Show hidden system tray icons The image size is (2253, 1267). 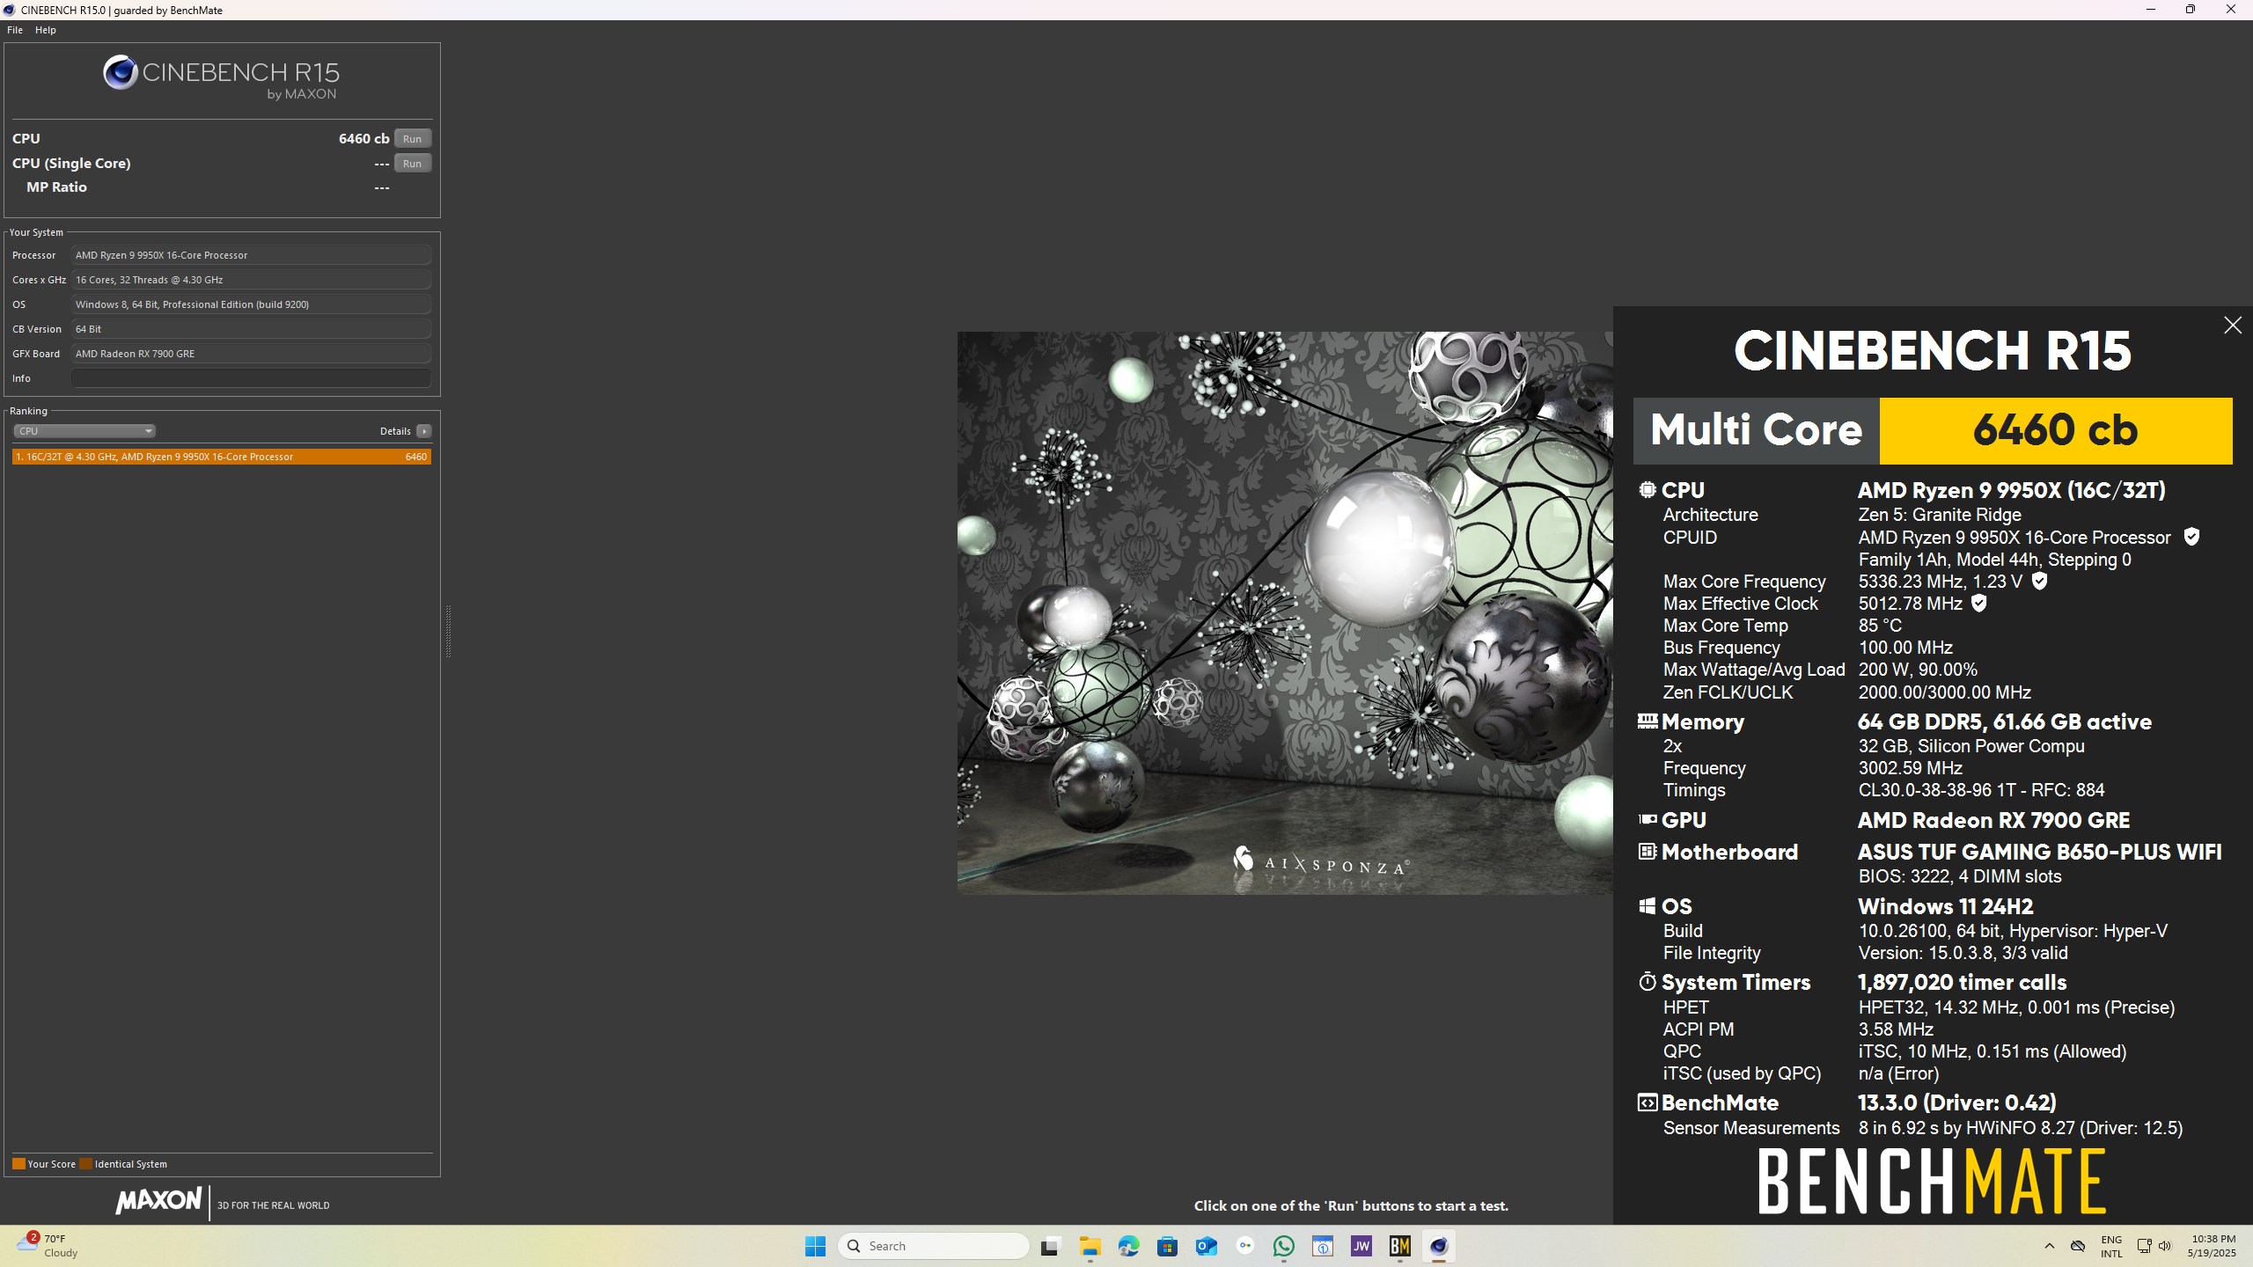2050,1246
